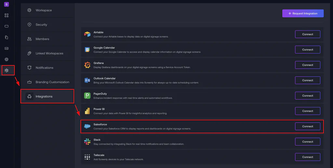
Task: Click 'Connect your Salesforce CRM' description
Action: [142, 129]
